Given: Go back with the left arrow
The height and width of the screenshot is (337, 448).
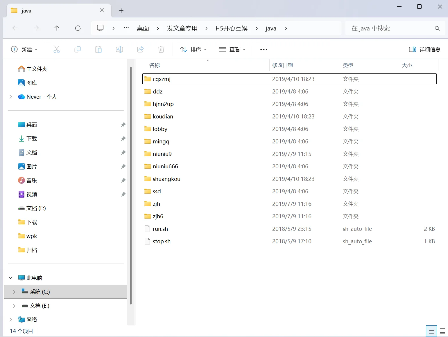Looking at the screenshot, I should 15,28.
